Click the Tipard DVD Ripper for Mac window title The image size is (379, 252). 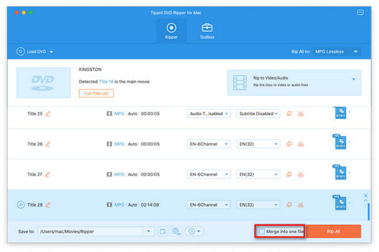(176, 13)
